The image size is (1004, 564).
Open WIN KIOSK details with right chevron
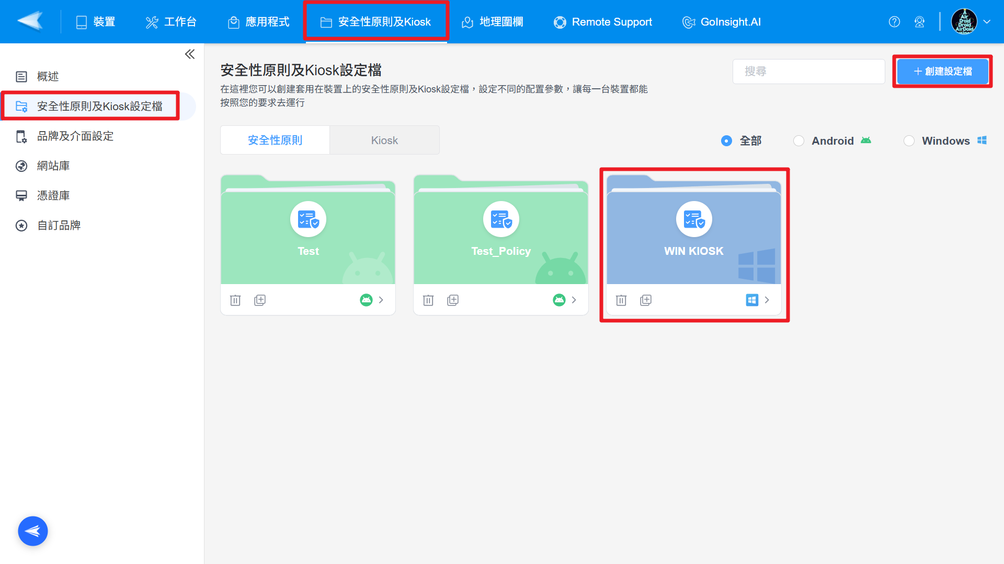pos(767,300)
